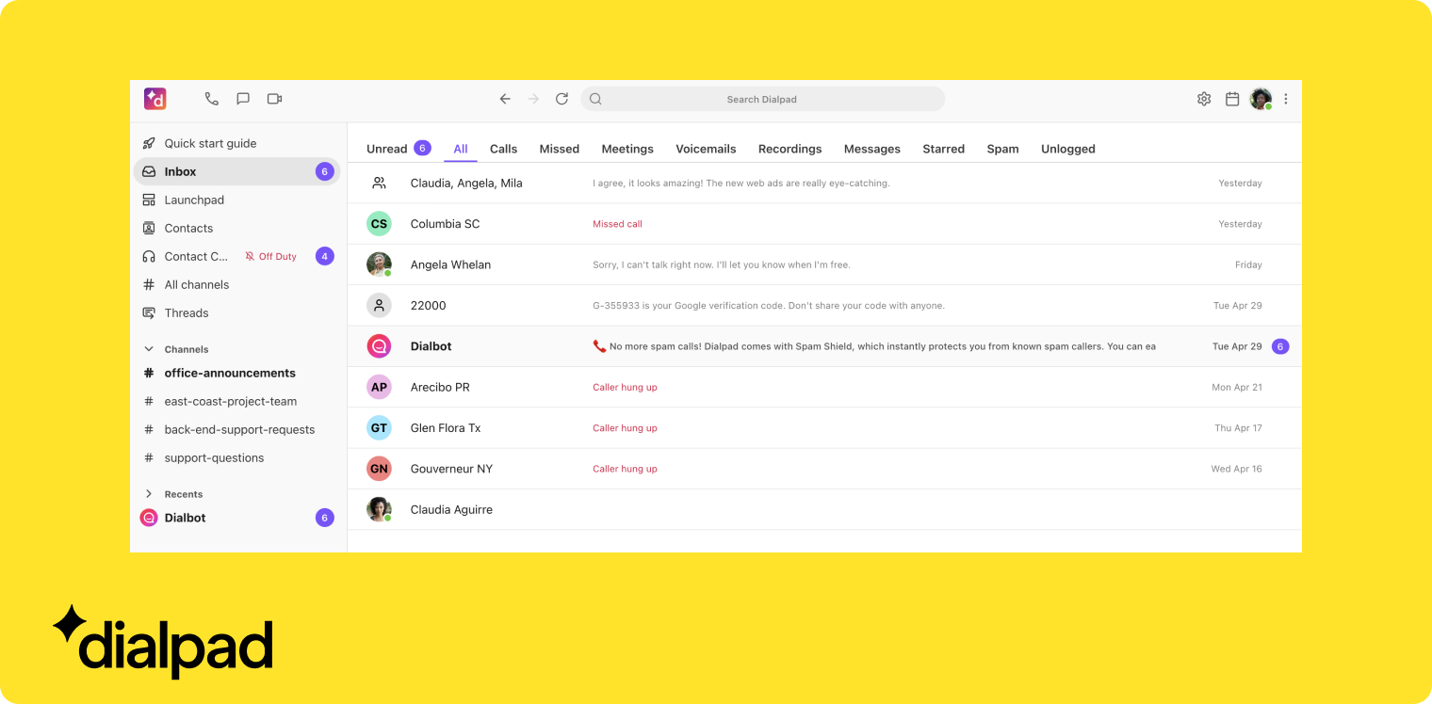Open the phone call dialer icon
This screenshot has width=1432, height=704.
211,99
